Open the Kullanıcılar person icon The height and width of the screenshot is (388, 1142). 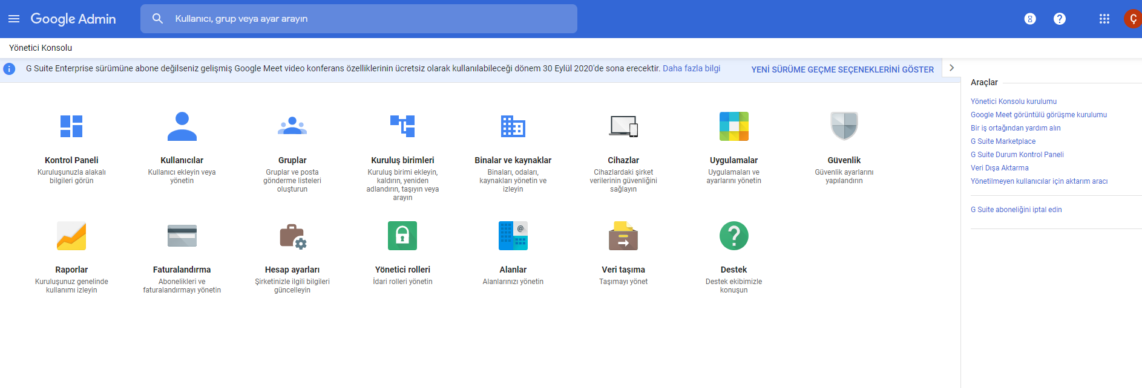[x=182, y=126]
